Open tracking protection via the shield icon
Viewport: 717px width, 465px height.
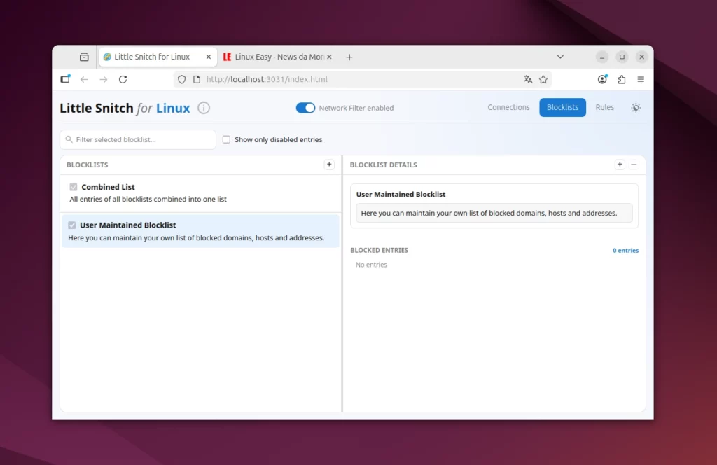pos(181,79)
